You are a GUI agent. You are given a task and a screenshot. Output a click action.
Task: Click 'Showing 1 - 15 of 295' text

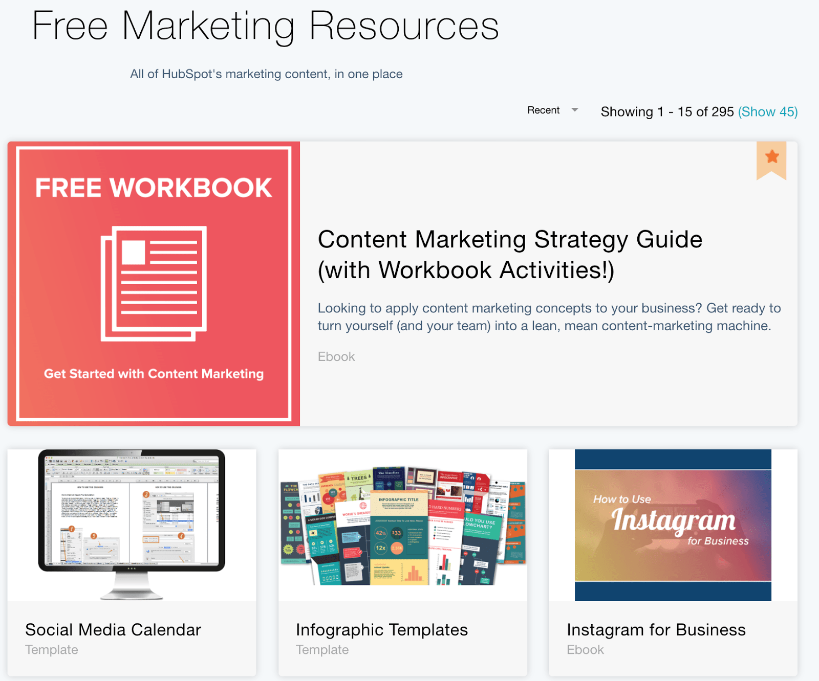pyautogui.click(x=667, y=112)
